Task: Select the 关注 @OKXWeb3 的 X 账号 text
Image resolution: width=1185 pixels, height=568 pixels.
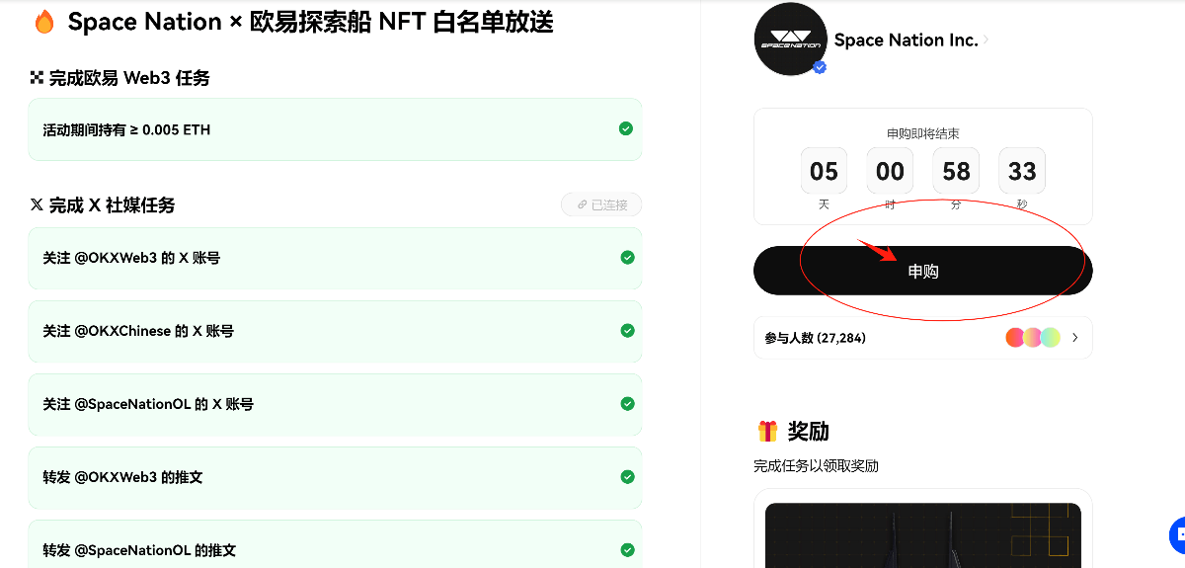Action: pos(131,258)
